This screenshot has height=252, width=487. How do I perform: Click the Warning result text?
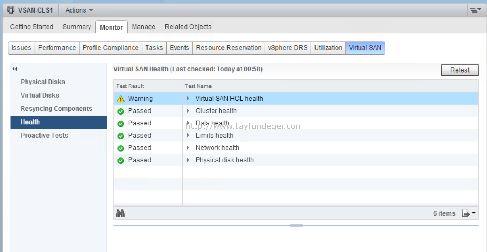tap(140, 99)
